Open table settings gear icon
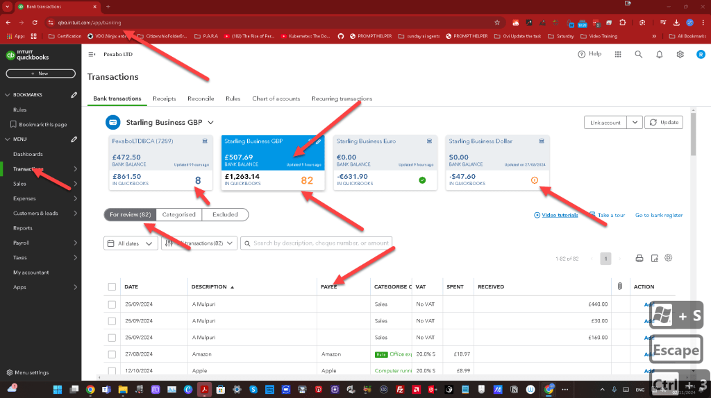 pyautogui.click(x=669, y=258)
